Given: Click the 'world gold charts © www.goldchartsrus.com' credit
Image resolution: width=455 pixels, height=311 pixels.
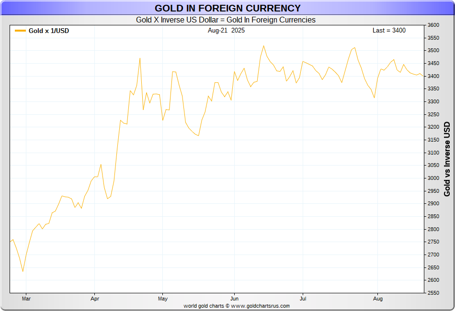Looking at the screenshot, I should [x=237, y=306].
